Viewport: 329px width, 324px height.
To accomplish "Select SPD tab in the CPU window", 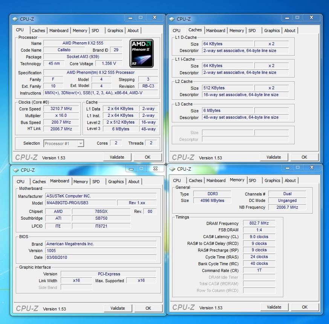I will click(x=95, y=31).
